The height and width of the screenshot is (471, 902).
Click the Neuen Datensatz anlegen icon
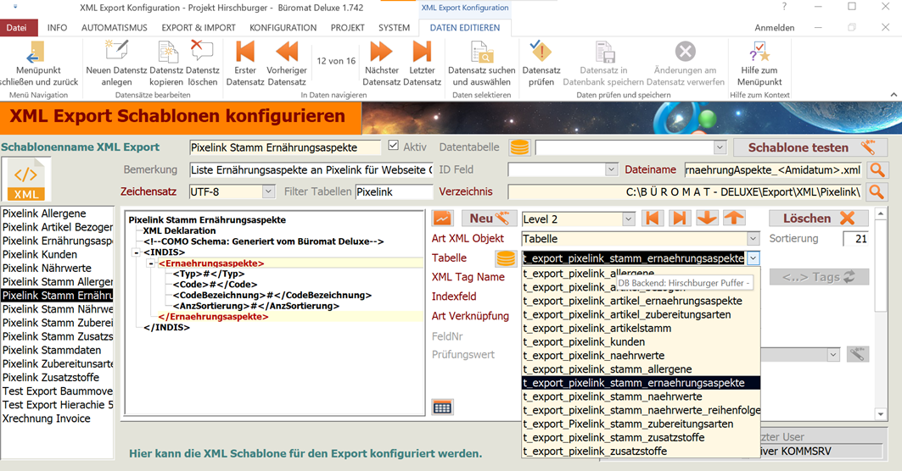116,52
